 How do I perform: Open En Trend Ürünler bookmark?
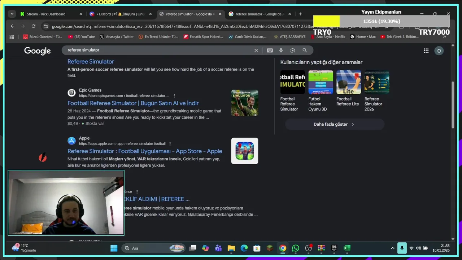point(158,37)
